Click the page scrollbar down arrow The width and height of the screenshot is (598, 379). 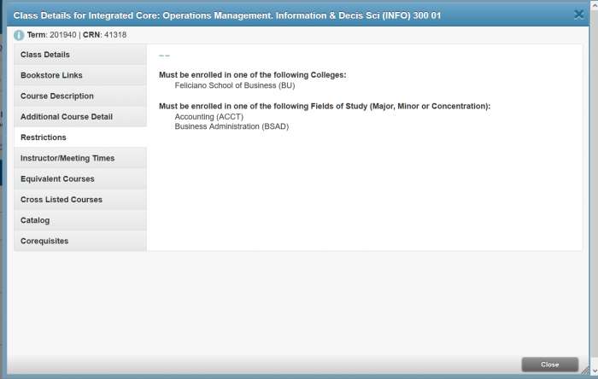pos(594,371)
